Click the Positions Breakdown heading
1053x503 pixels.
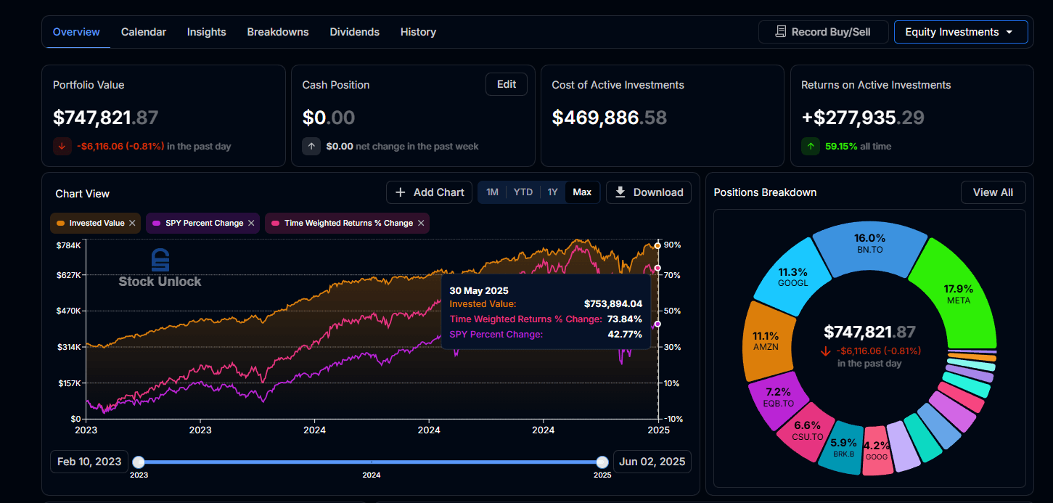765,192
